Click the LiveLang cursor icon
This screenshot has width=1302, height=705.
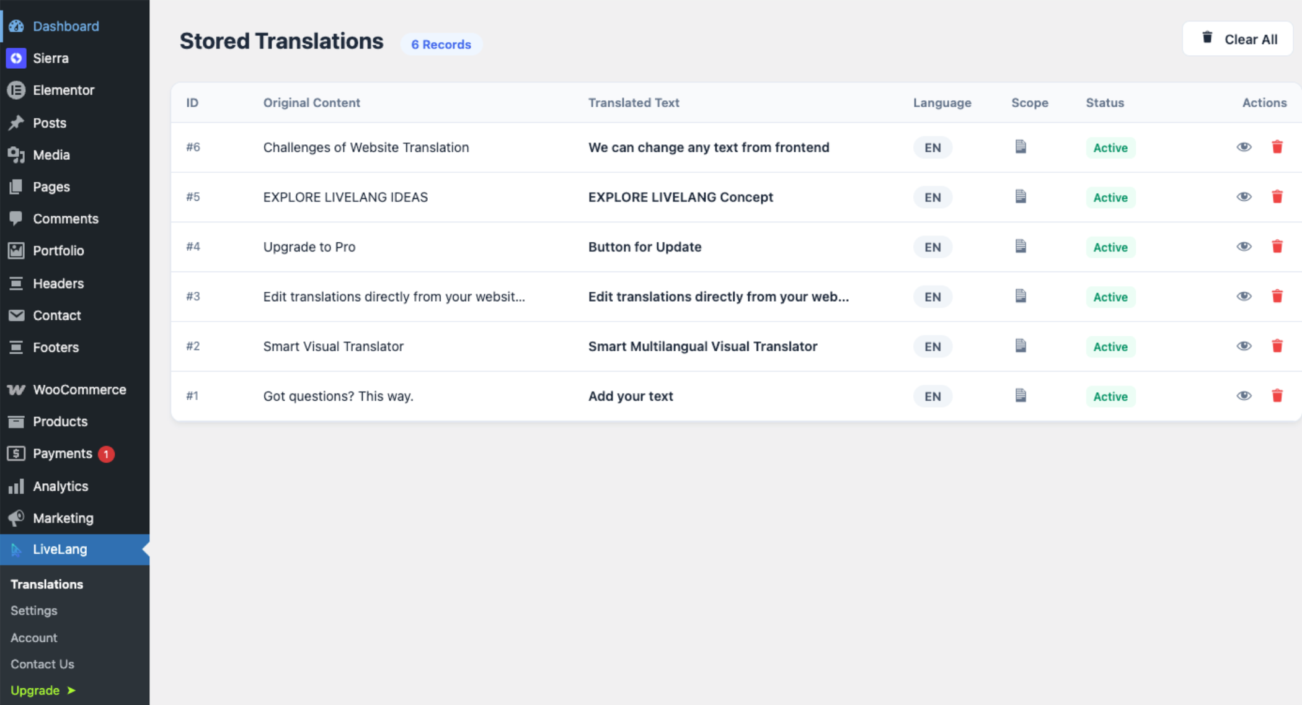(16, 550)
